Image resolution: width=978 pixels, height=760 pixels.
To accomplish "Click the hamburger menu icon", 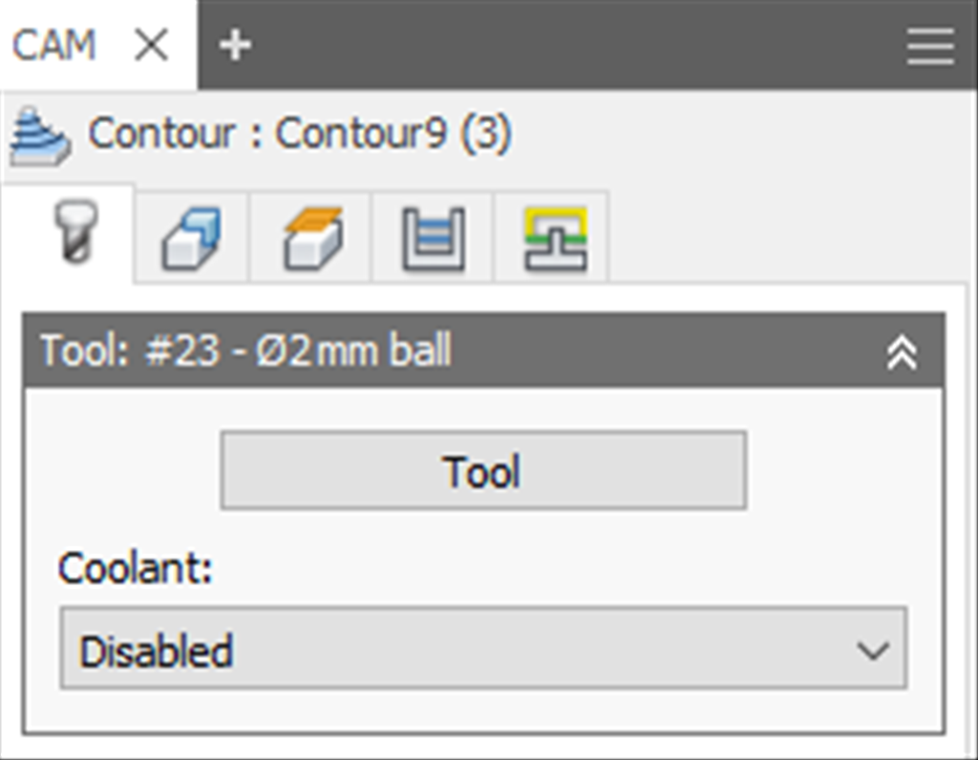I will point(929,43).
